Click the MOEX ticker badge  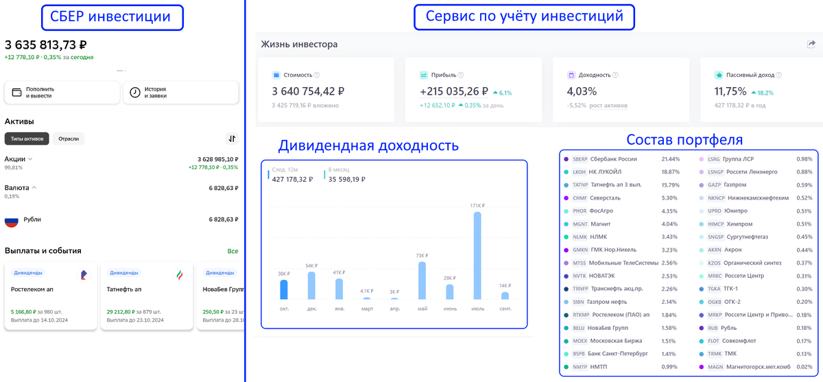pos(580,341)
